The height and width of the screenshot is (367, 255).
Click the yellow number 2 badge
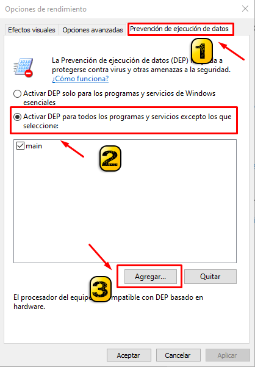click(x=110, y=158)
